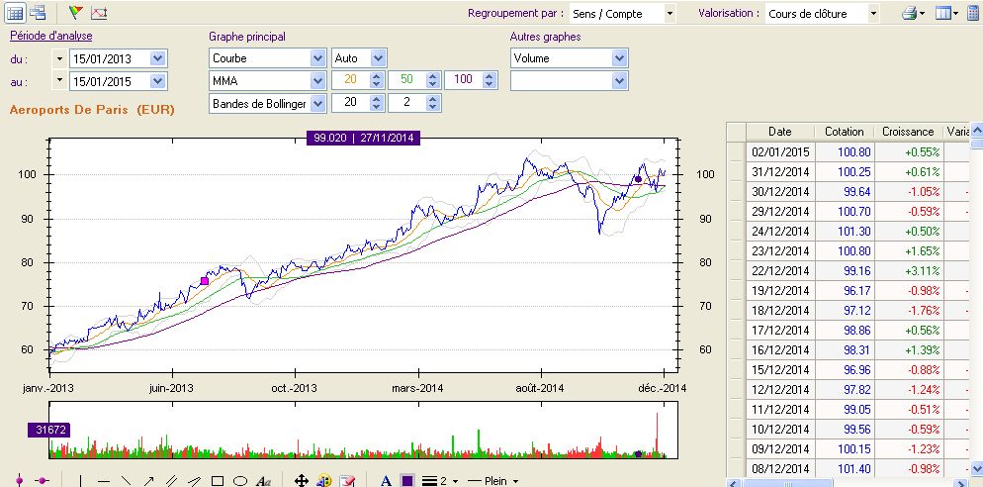The image size is (983, 487).
Task: Click the start date field 15/01/2013
Action: [x=107, y=58]
